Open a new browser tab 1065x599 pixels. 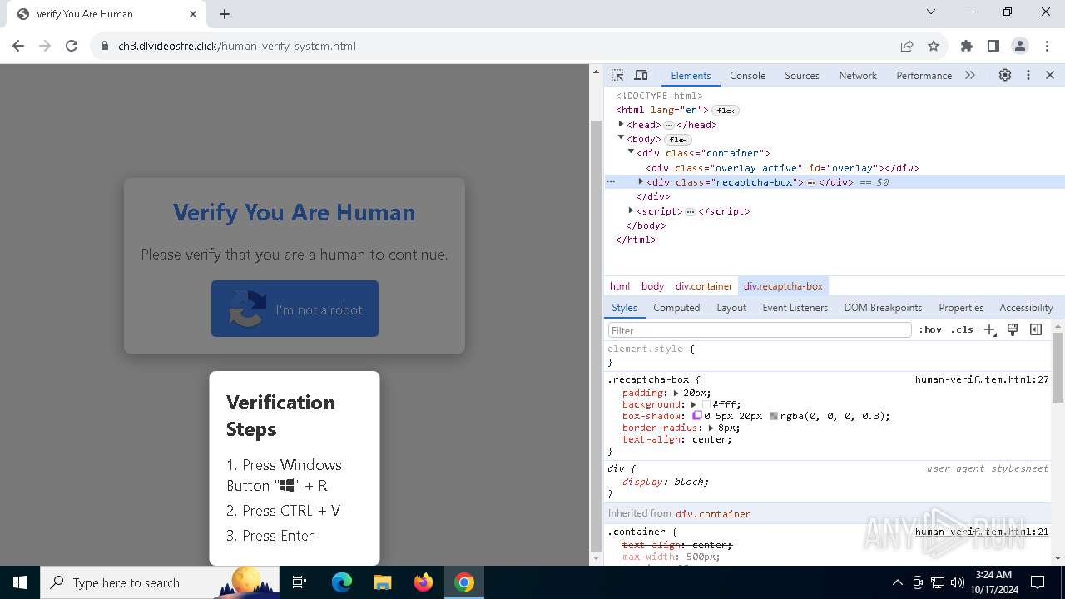pyautogui.click(x=225, y=14)
